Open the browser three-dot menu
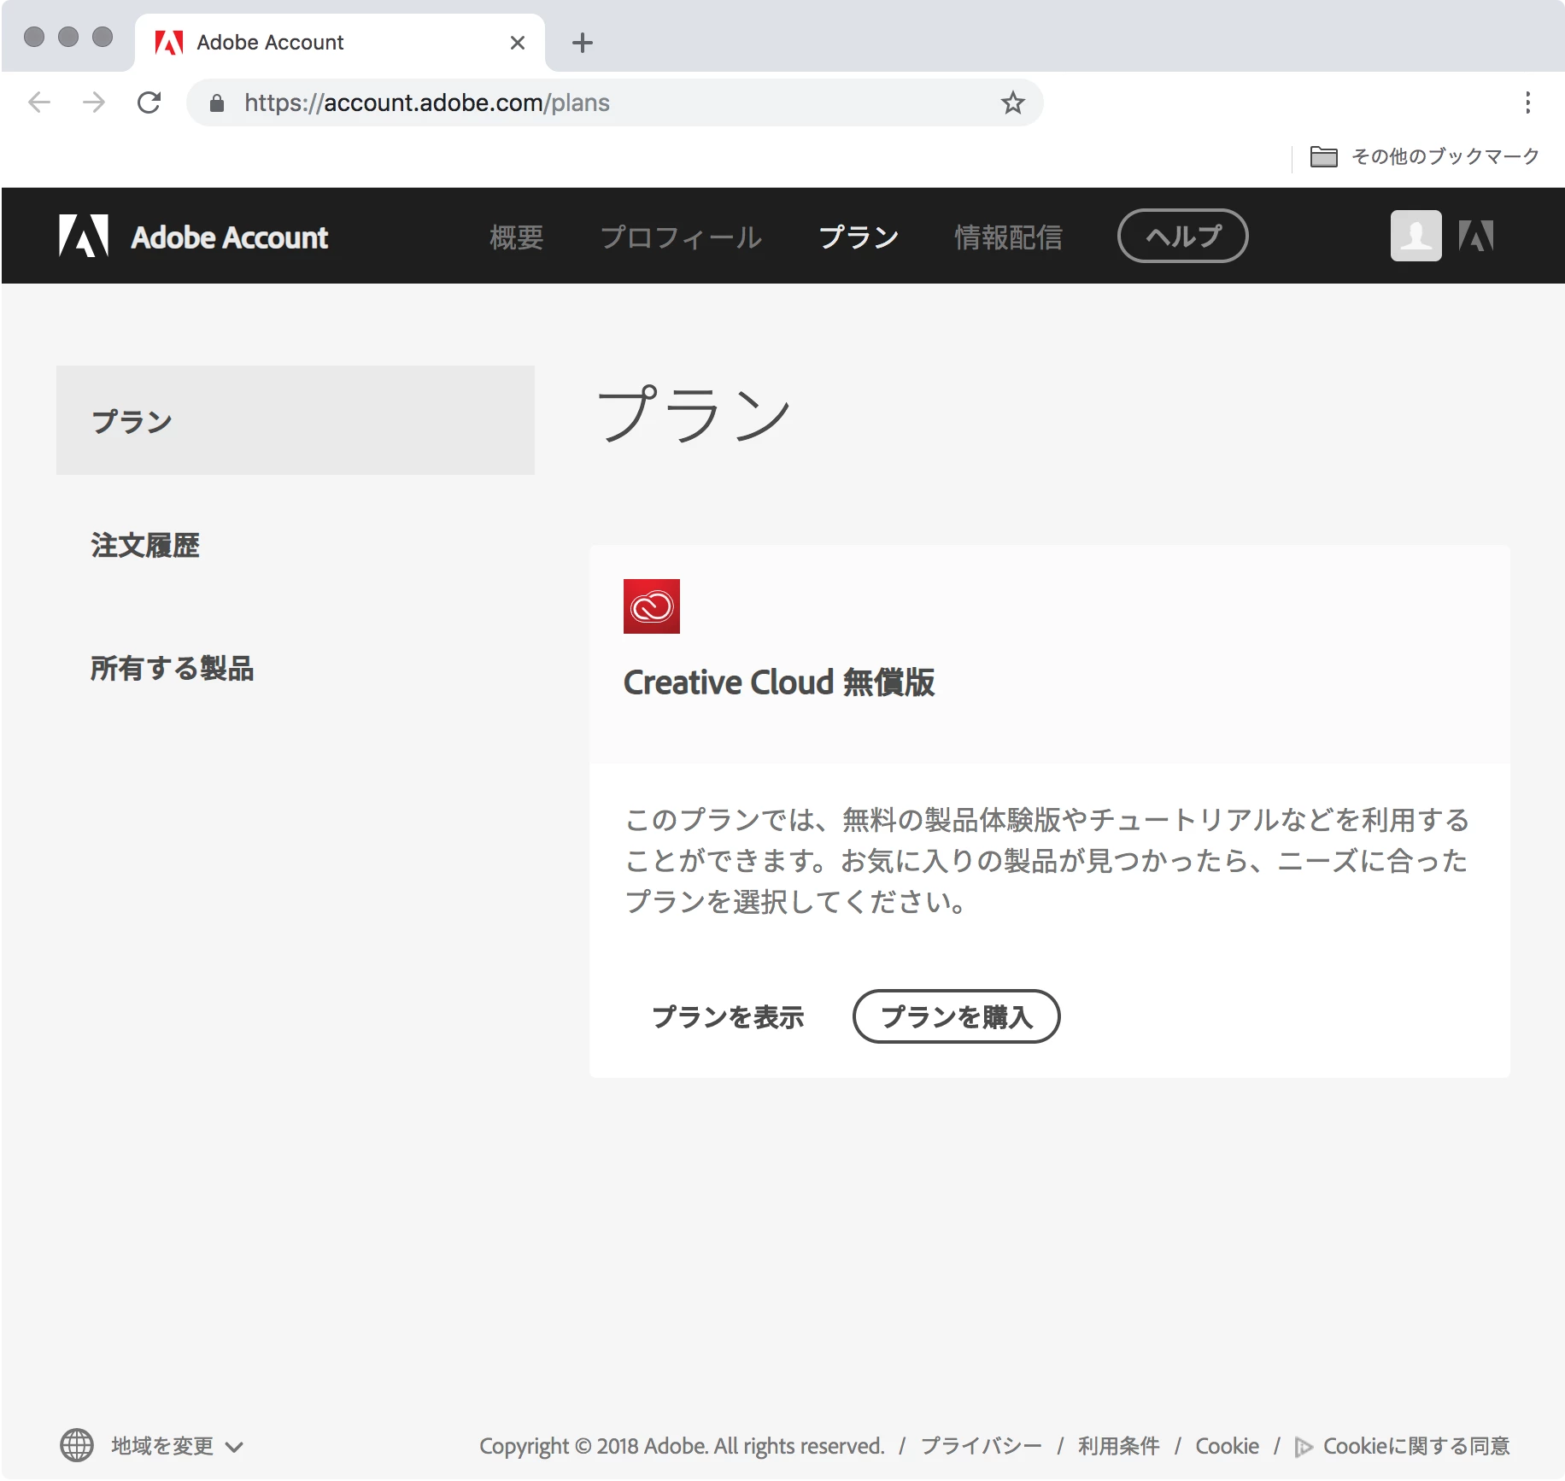Image resolution: width=1565 pixels, height=1481 pixels. click(1527, 102)
